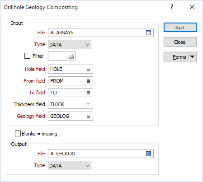The width and height of the screenshot is (203, 182).
Task: Click the Geology field input GEOLOG
Action: coord(67,116)
